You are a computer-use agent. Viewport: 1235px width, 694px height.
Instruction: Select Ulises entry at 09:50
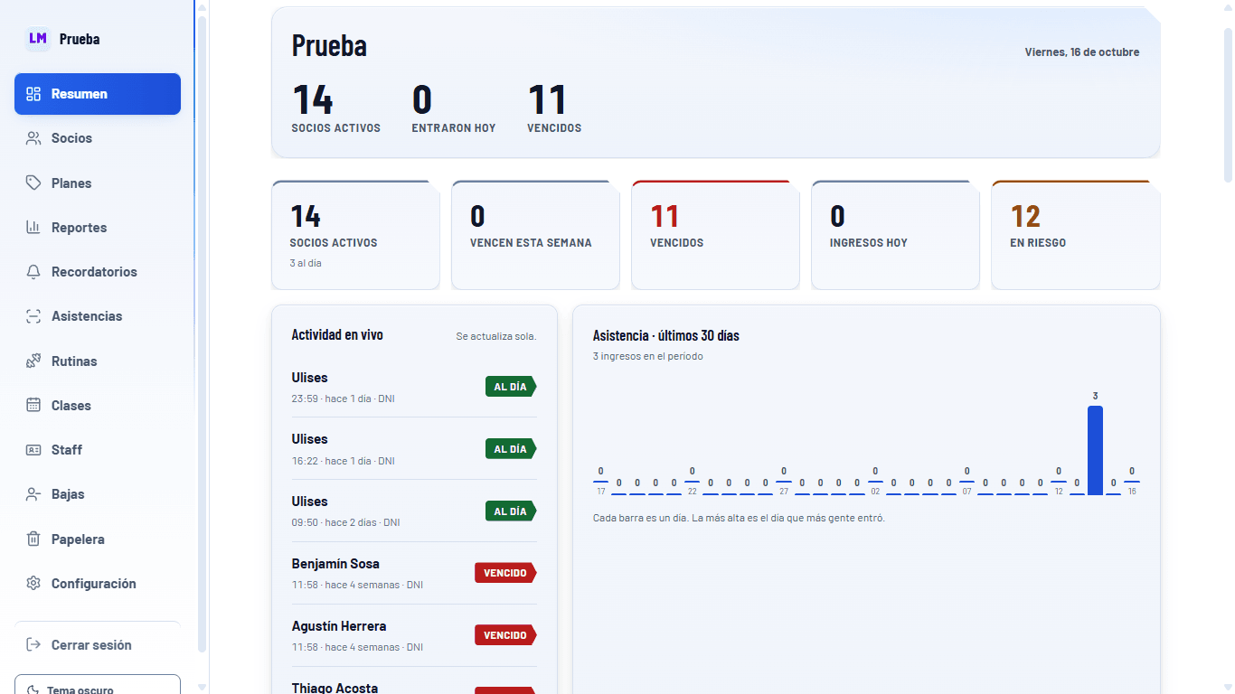414,511
